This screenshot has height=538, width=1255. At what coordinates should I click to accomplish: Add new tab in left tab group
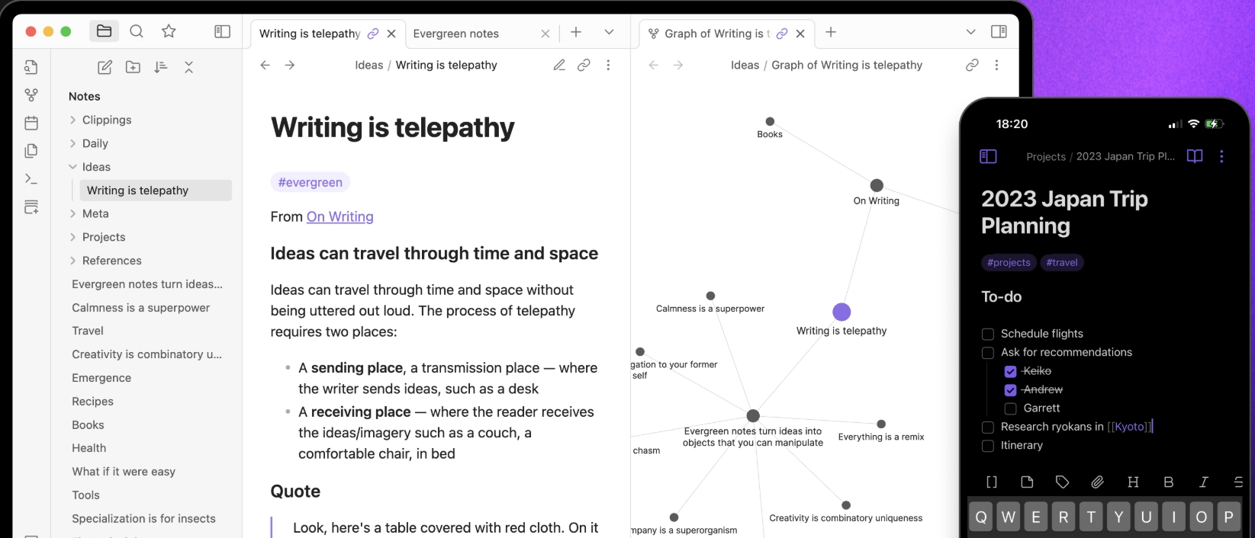(x=576, y=32)
